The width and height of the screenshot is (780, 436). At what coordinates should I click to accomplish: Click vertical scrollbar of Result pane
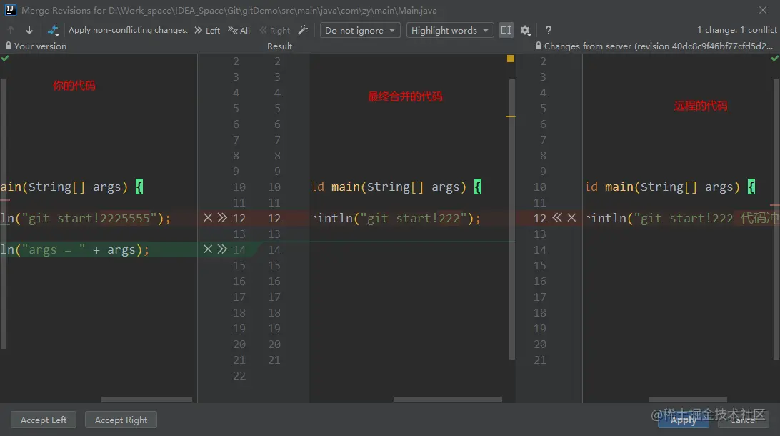(x=512, y=219)
